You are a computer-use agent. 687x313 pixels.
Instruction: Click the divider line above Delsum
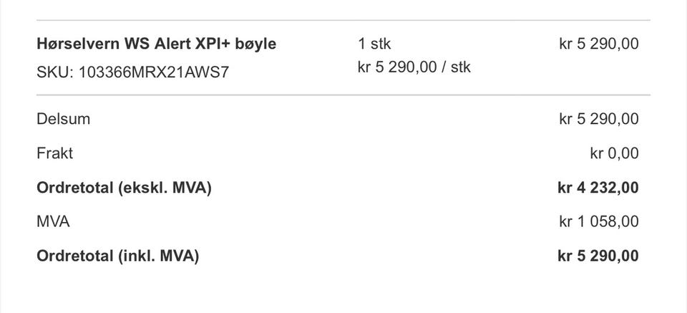[343, 95]
